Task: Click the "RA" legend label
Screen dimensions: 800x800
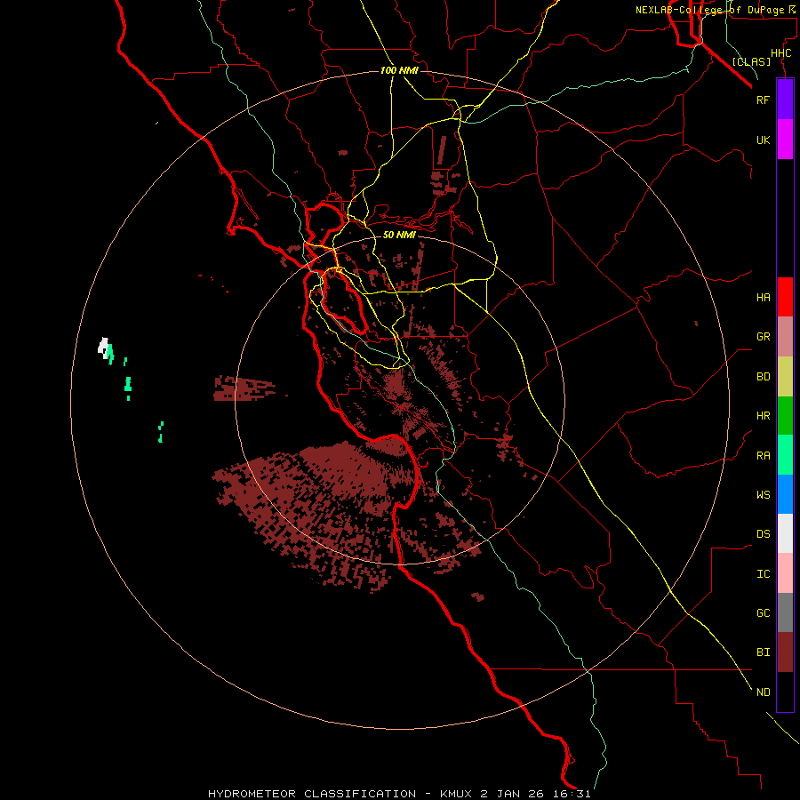Action: click(763, 456)
